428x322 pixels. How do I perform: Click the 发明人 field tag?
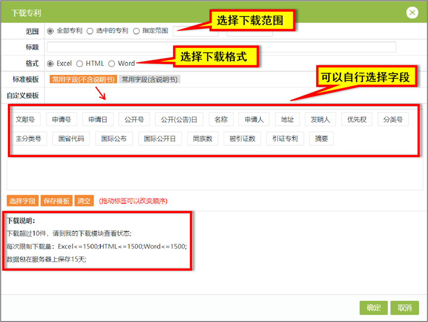click(x=320, y=119)
